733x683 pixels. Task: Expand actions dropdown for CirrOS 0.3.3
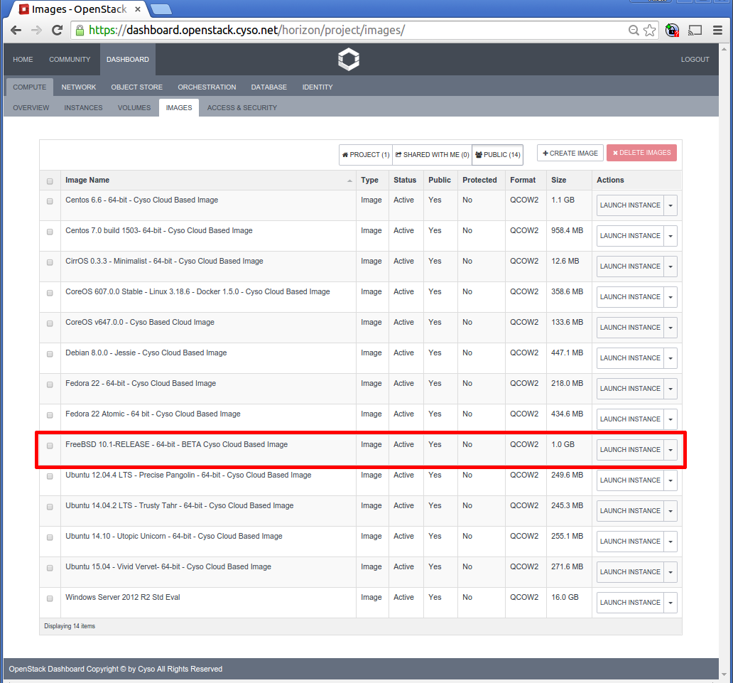[x=670, y=267]
